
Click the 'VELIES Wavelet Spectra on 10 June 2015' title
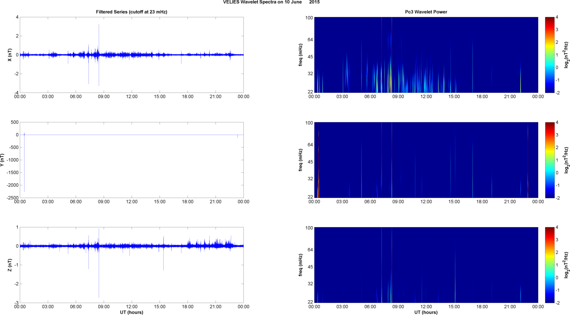pyautogui.click(x=271, y=2)
